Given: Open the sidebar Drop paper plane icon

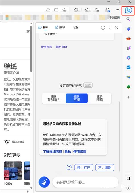Looking at the screenshot, I should pos(128,77).
